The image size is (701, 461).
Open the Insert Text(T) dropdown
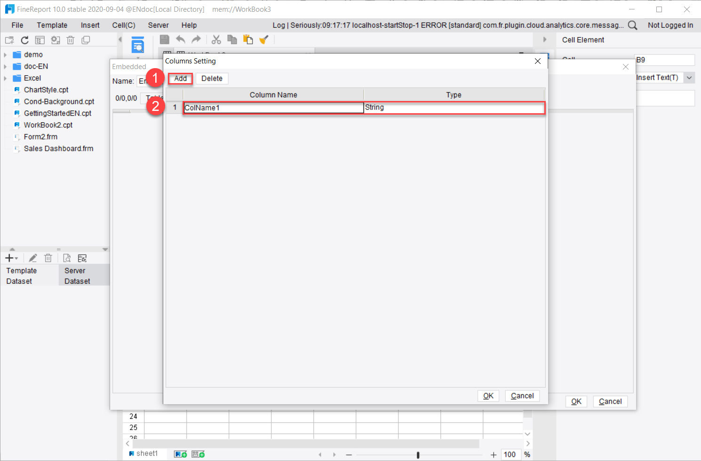pyautogui.click(x=689, y=77)
